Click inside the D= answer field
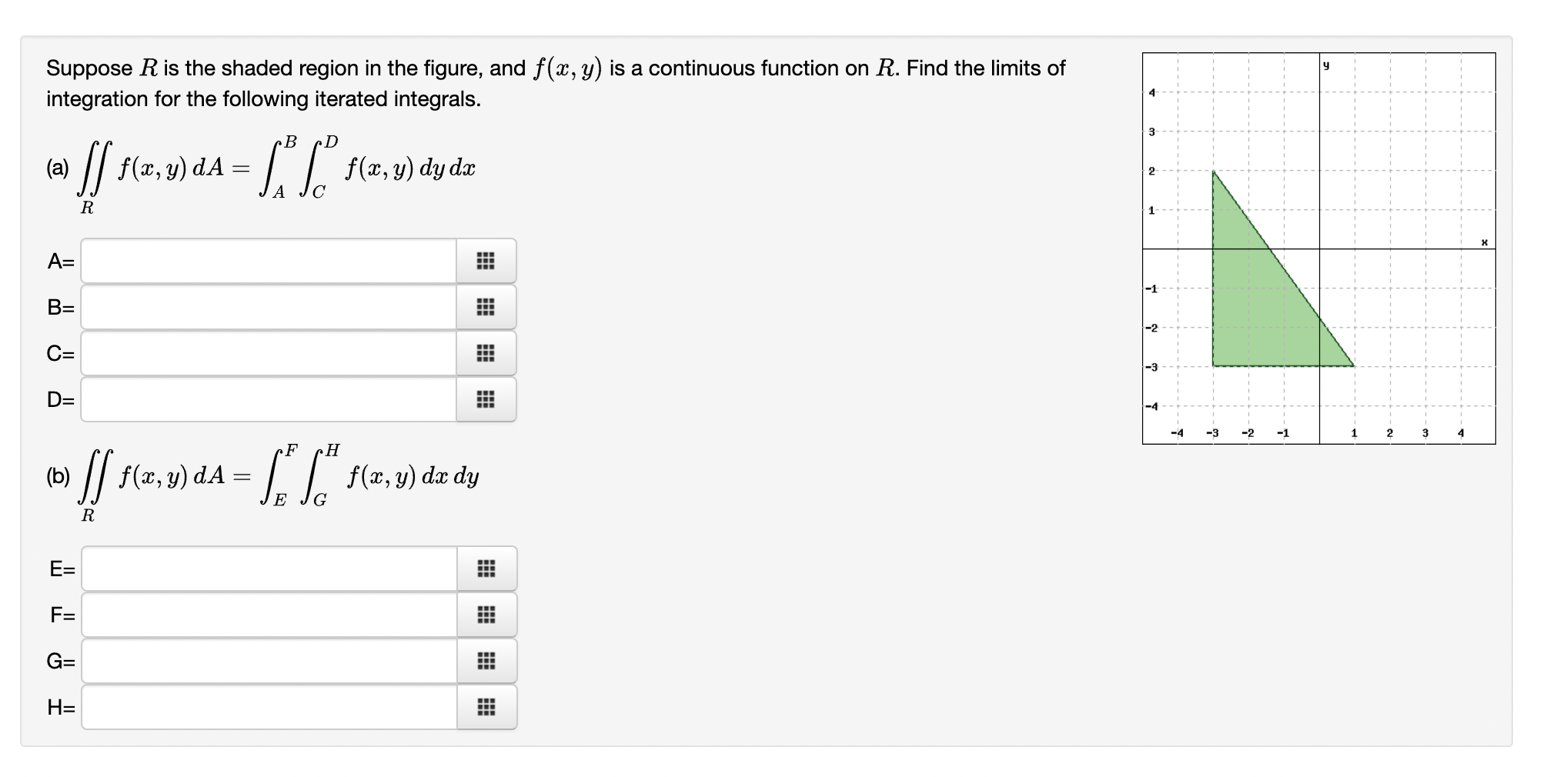This screenshot has height=777, width=1567. click(x=269, y=399)
